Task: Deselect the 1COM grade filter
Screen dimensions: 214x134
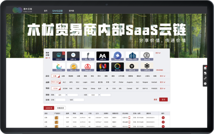Action: tap(56, 88)
